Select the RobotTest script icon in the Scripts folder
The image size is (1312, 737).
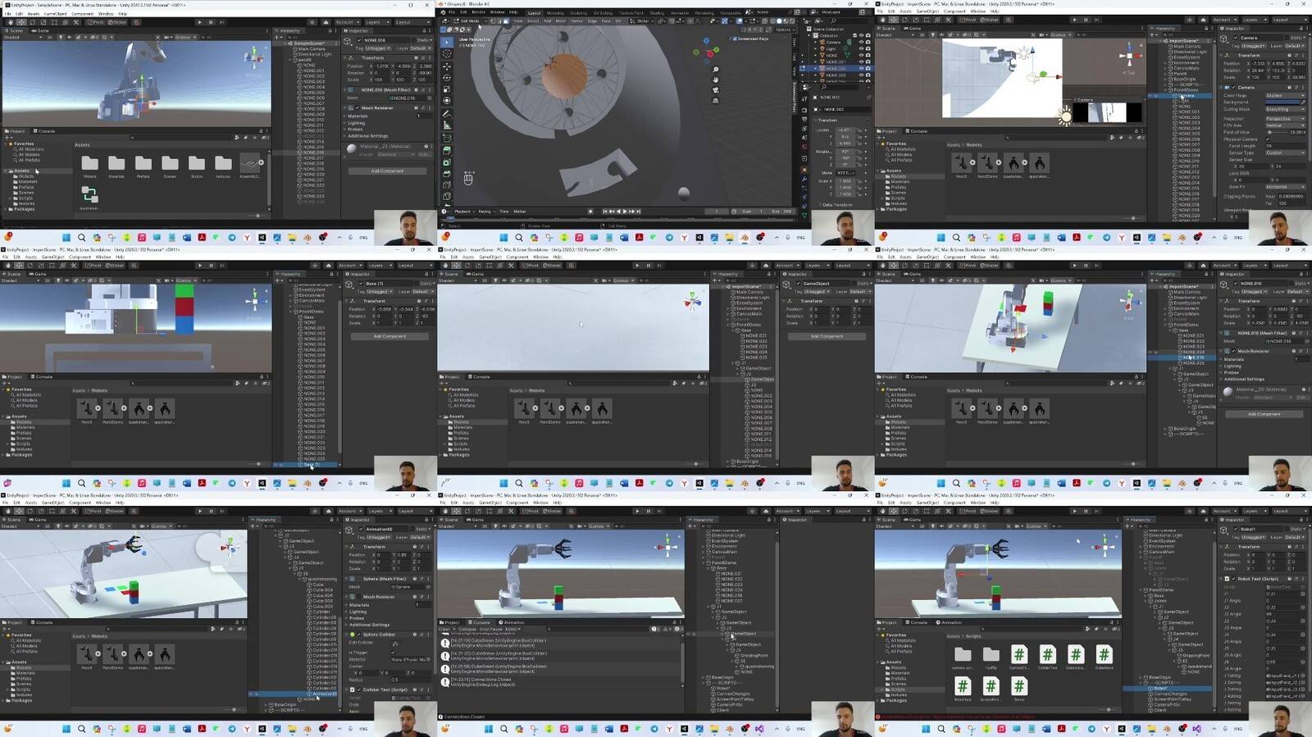click(x=963, y=686)
